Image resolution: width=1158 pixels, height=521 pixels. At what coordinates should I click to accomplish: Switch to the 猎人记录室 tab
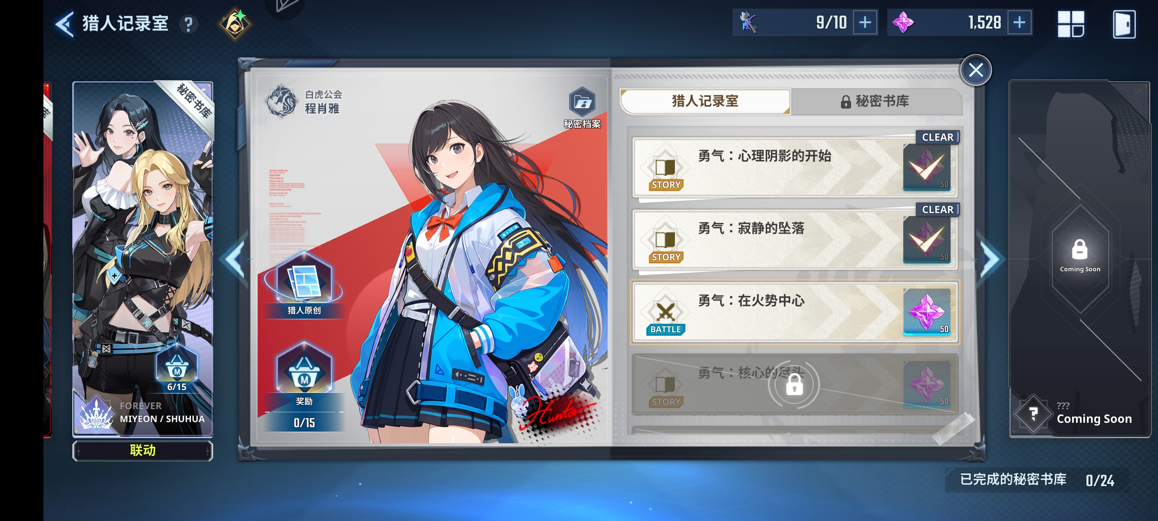[705, 101]
